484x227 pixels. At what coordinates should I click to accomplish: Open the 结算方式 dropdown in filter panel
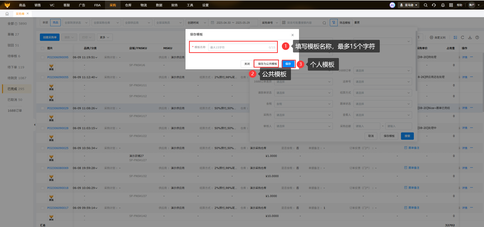click(383, 93)
